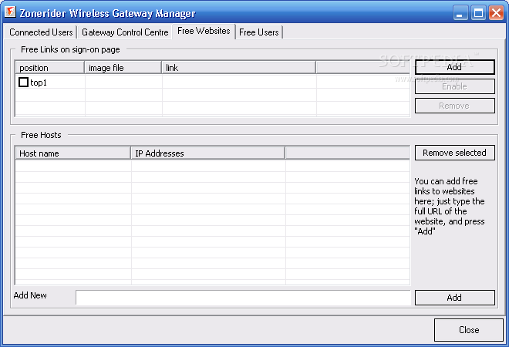
Task: Sort by the position column header
Action: coord(49,68)
